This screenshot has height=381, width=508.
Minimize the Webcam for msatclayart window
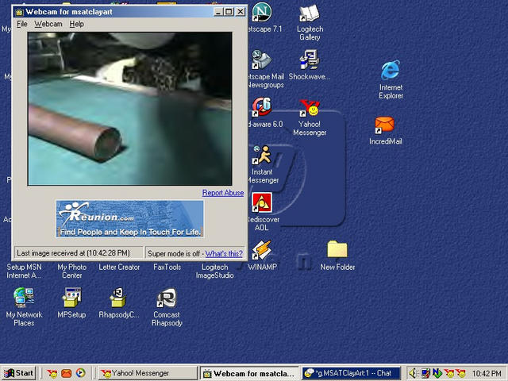click(x=218, y=12)
